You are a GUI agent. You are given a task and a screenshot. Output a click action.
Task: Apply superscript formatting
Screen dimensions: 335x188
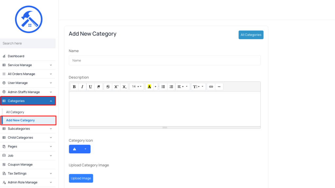(x=116, y=87)
